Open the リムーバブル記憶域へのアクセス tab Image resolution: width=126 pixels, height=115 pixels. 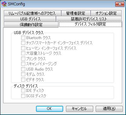(32, 13)
